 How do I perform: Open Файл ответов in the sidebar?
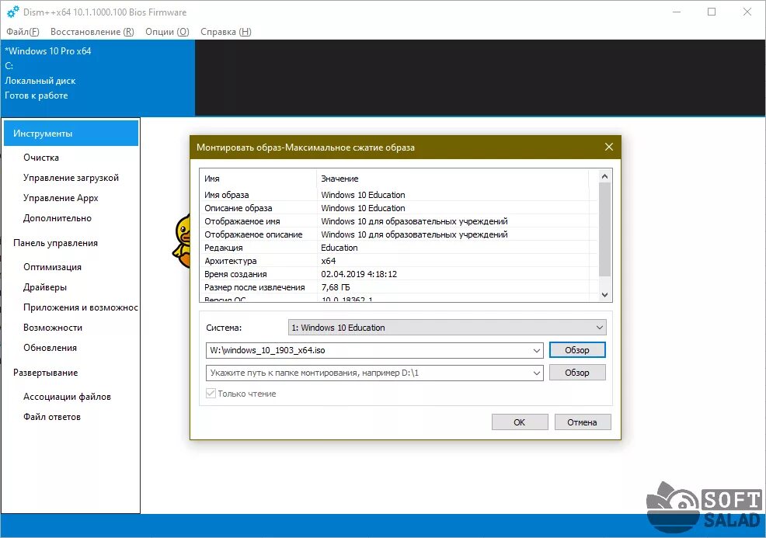[x=52, y=417]
